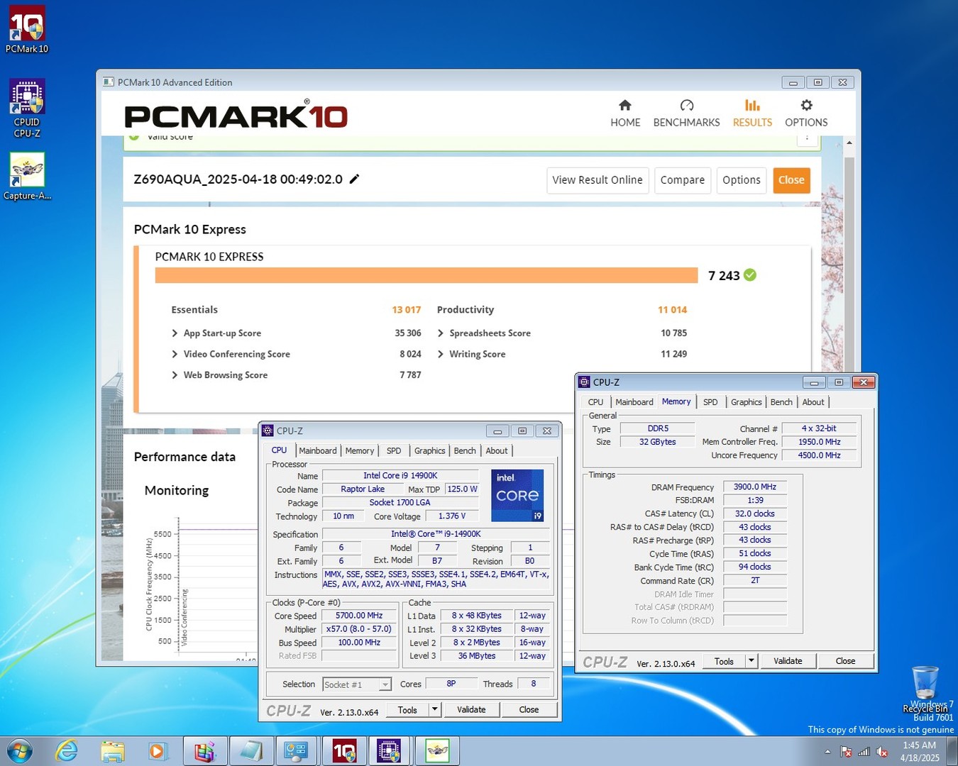The image size is (958, 766).
Task: Open Bench tab in Memory window
Action: [x=781, y=402]
